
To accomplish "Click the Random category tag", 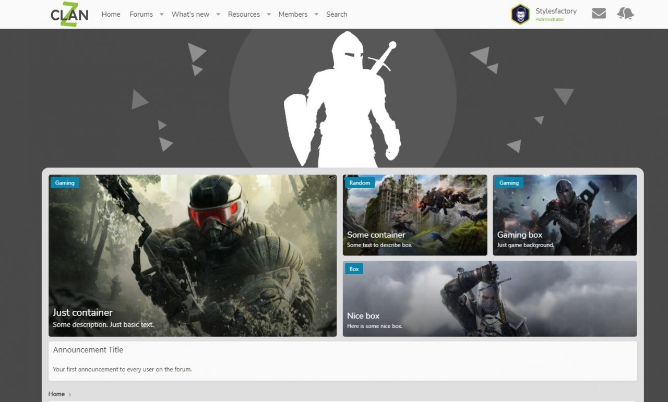I will pyautogui.click(x=360, y=183).
